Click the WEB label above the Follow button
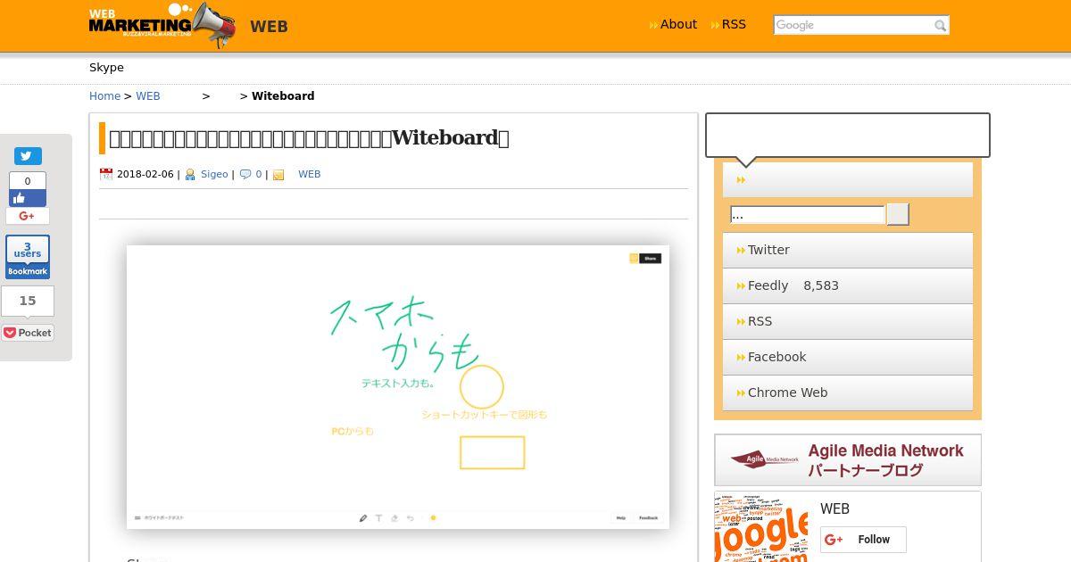This screenshot has height=562, width=1071. pyautogui.click(x=834, y=509)
